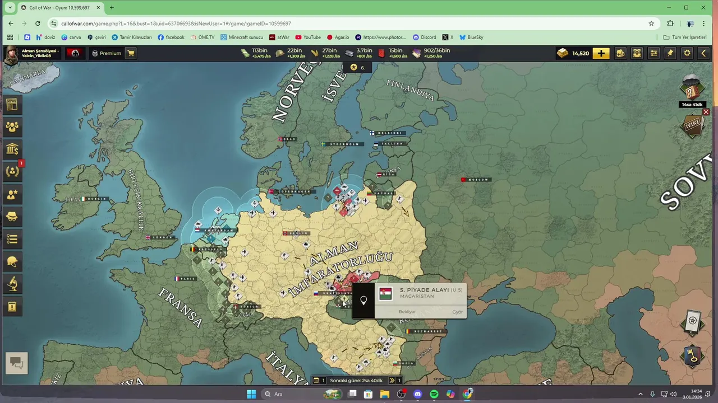Click the map pin marker in tooltip
The height and width of the screenshot is (403, 718).
tap(363, 301)
